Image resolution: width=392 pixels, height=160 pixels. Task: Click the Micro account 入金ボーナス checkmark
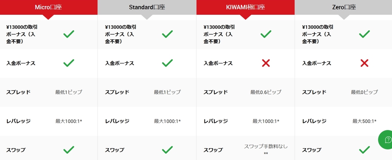(68, 63)
